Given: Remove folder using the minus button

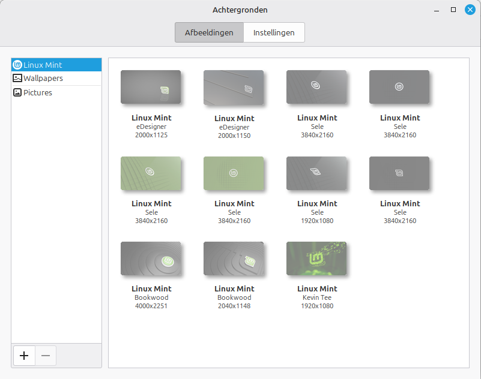Looking at the screenshot, I should pyautogui.click(x=46, y=356).
